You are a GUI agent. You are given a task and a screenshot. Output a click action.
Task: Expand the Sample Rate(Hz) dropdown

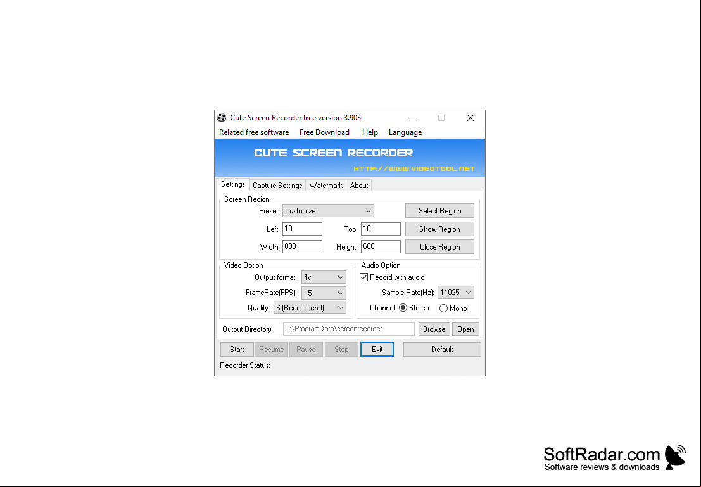coord(455,293)
